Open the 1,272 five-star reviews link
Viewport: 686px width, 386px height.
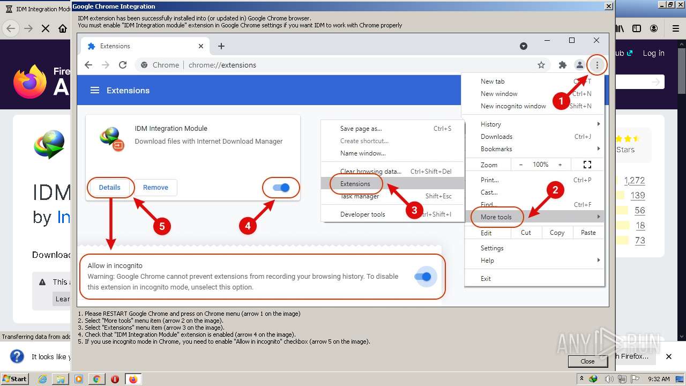click(635, 180)
